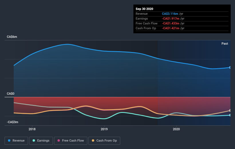Image resolution: width=235 pixels, height=149 pixels.
Task: Click the CA$0 y-axis label
Action: click(x=11, y=94)
